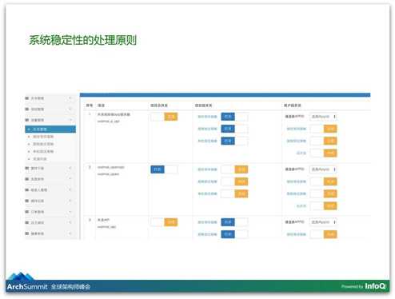Select the highlighted blue sidebar submenu item
The image size is (395, 299).
50,130
